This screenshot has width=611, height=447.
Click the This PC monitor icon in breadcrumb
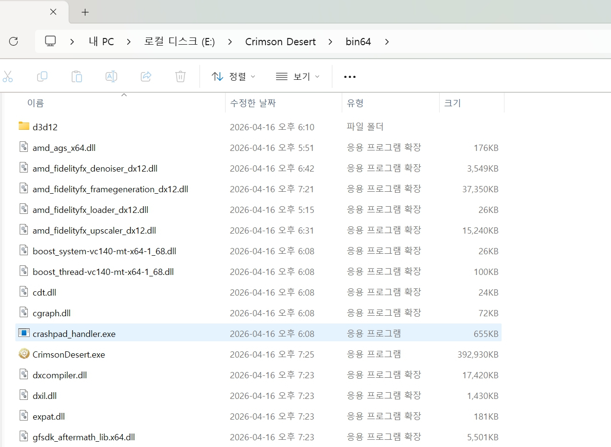50,41
